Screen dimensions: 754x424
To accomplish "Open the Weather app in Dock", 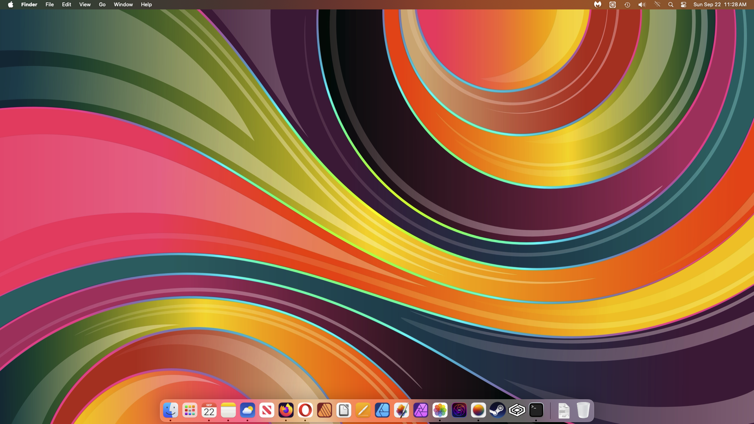I will pos(247,410).
